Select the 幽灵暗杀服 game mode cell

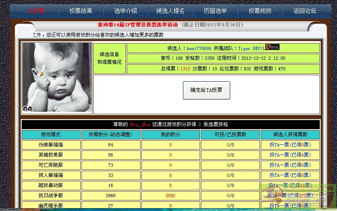[x=51, y=205]
